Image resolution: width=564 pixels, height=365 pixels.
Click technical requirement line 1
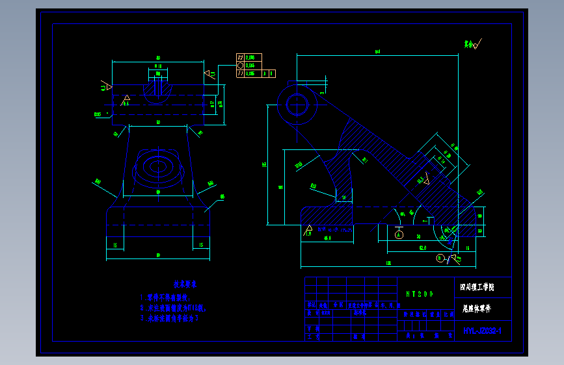(x=165, y=297)
